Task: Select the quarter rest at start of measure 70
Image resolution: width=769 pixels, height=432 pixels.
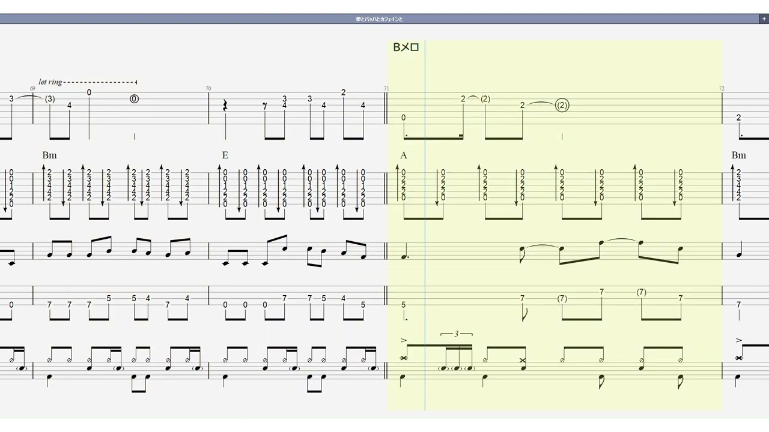Action: (225, 106)
